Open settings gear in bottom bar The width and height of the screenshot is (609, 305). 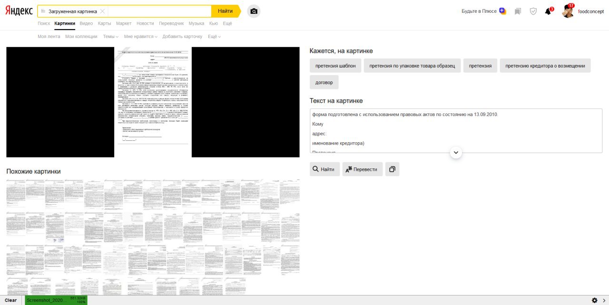(x=595, y=300)
